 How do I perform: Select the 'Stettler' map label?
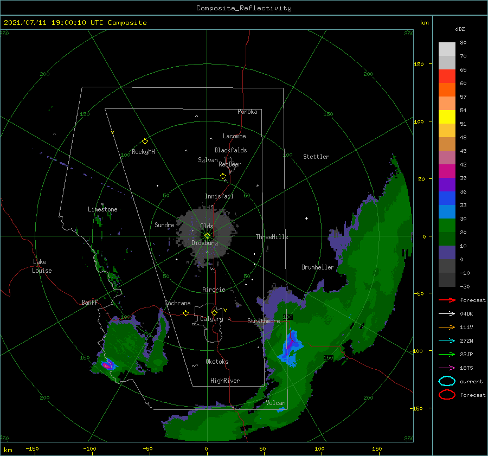click(316, 157)
